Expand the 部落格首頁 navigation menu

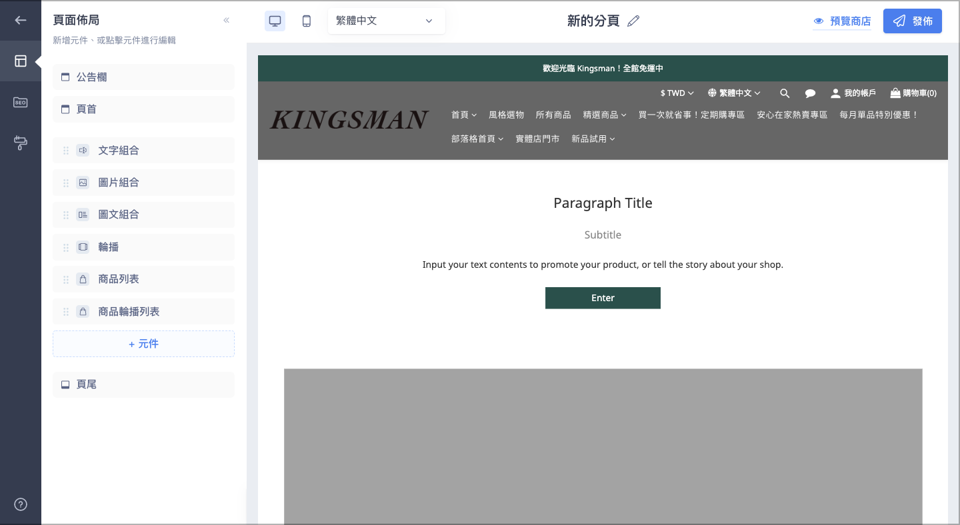click(x=477, y=139)
